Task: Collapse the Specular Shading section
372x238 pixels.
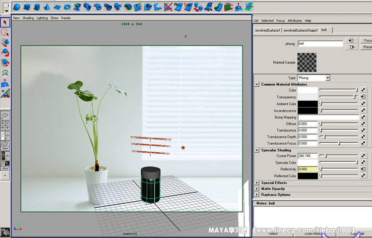Action: [257, 150]
